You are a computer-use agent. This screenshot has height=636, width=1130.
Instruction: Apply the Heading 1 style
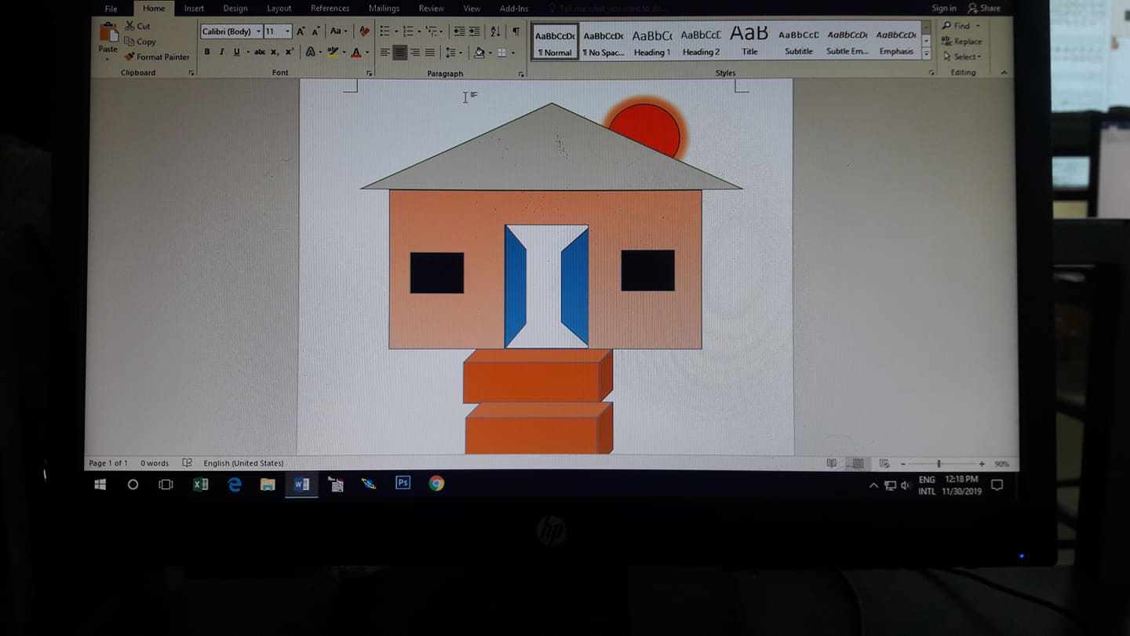coord(652,42)
